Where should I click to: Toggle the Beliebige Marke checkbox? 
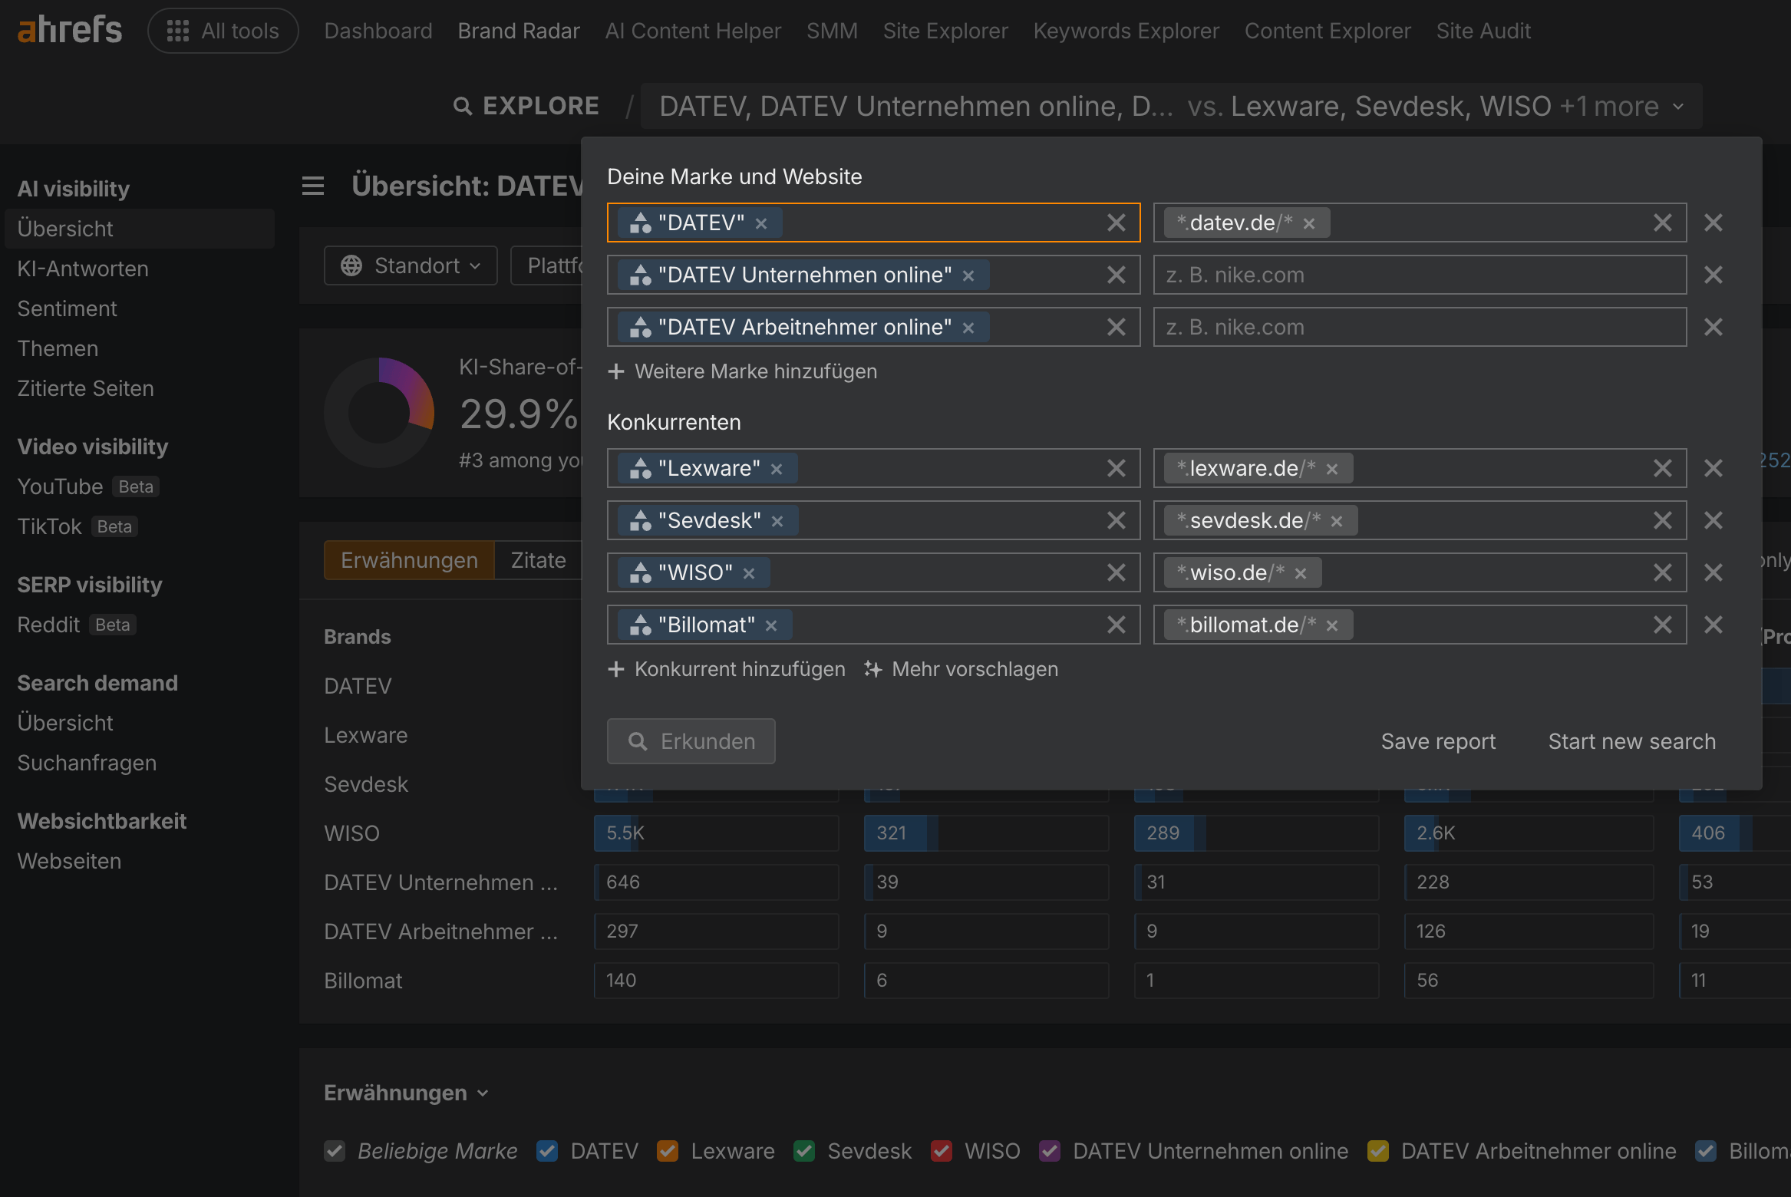(335, 1151)
